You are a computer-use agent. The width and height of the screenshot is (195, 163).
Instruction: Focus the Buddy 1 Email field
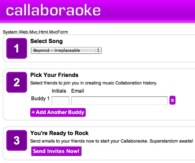tap(119, 101)
